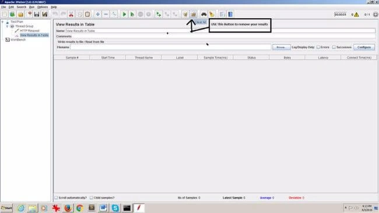
Task: Select HTTP Request in the tree
Action: [30, 31]
